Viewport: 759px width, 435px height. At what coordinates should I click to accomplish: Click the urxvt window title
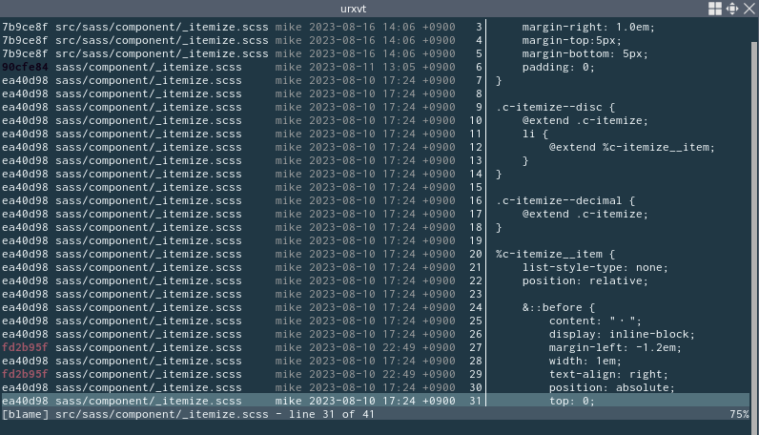(354, 9)
